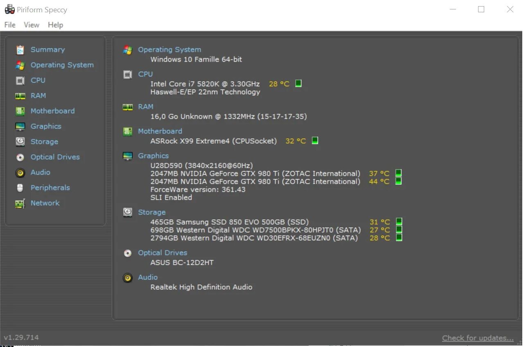
Task: Click the 'U28D590 (3840x2160@60Hz)' monitor line
Action: click(201, 166)
